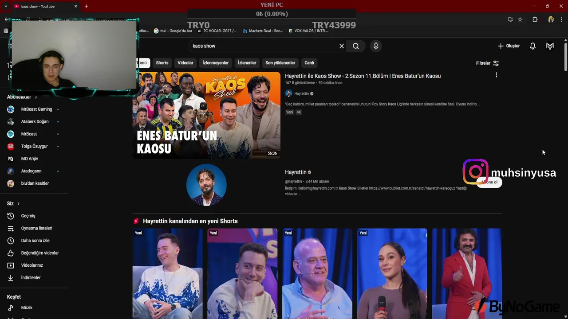Open Beğendiğim videolar thumbs-up icon

(x=11, y=253)
